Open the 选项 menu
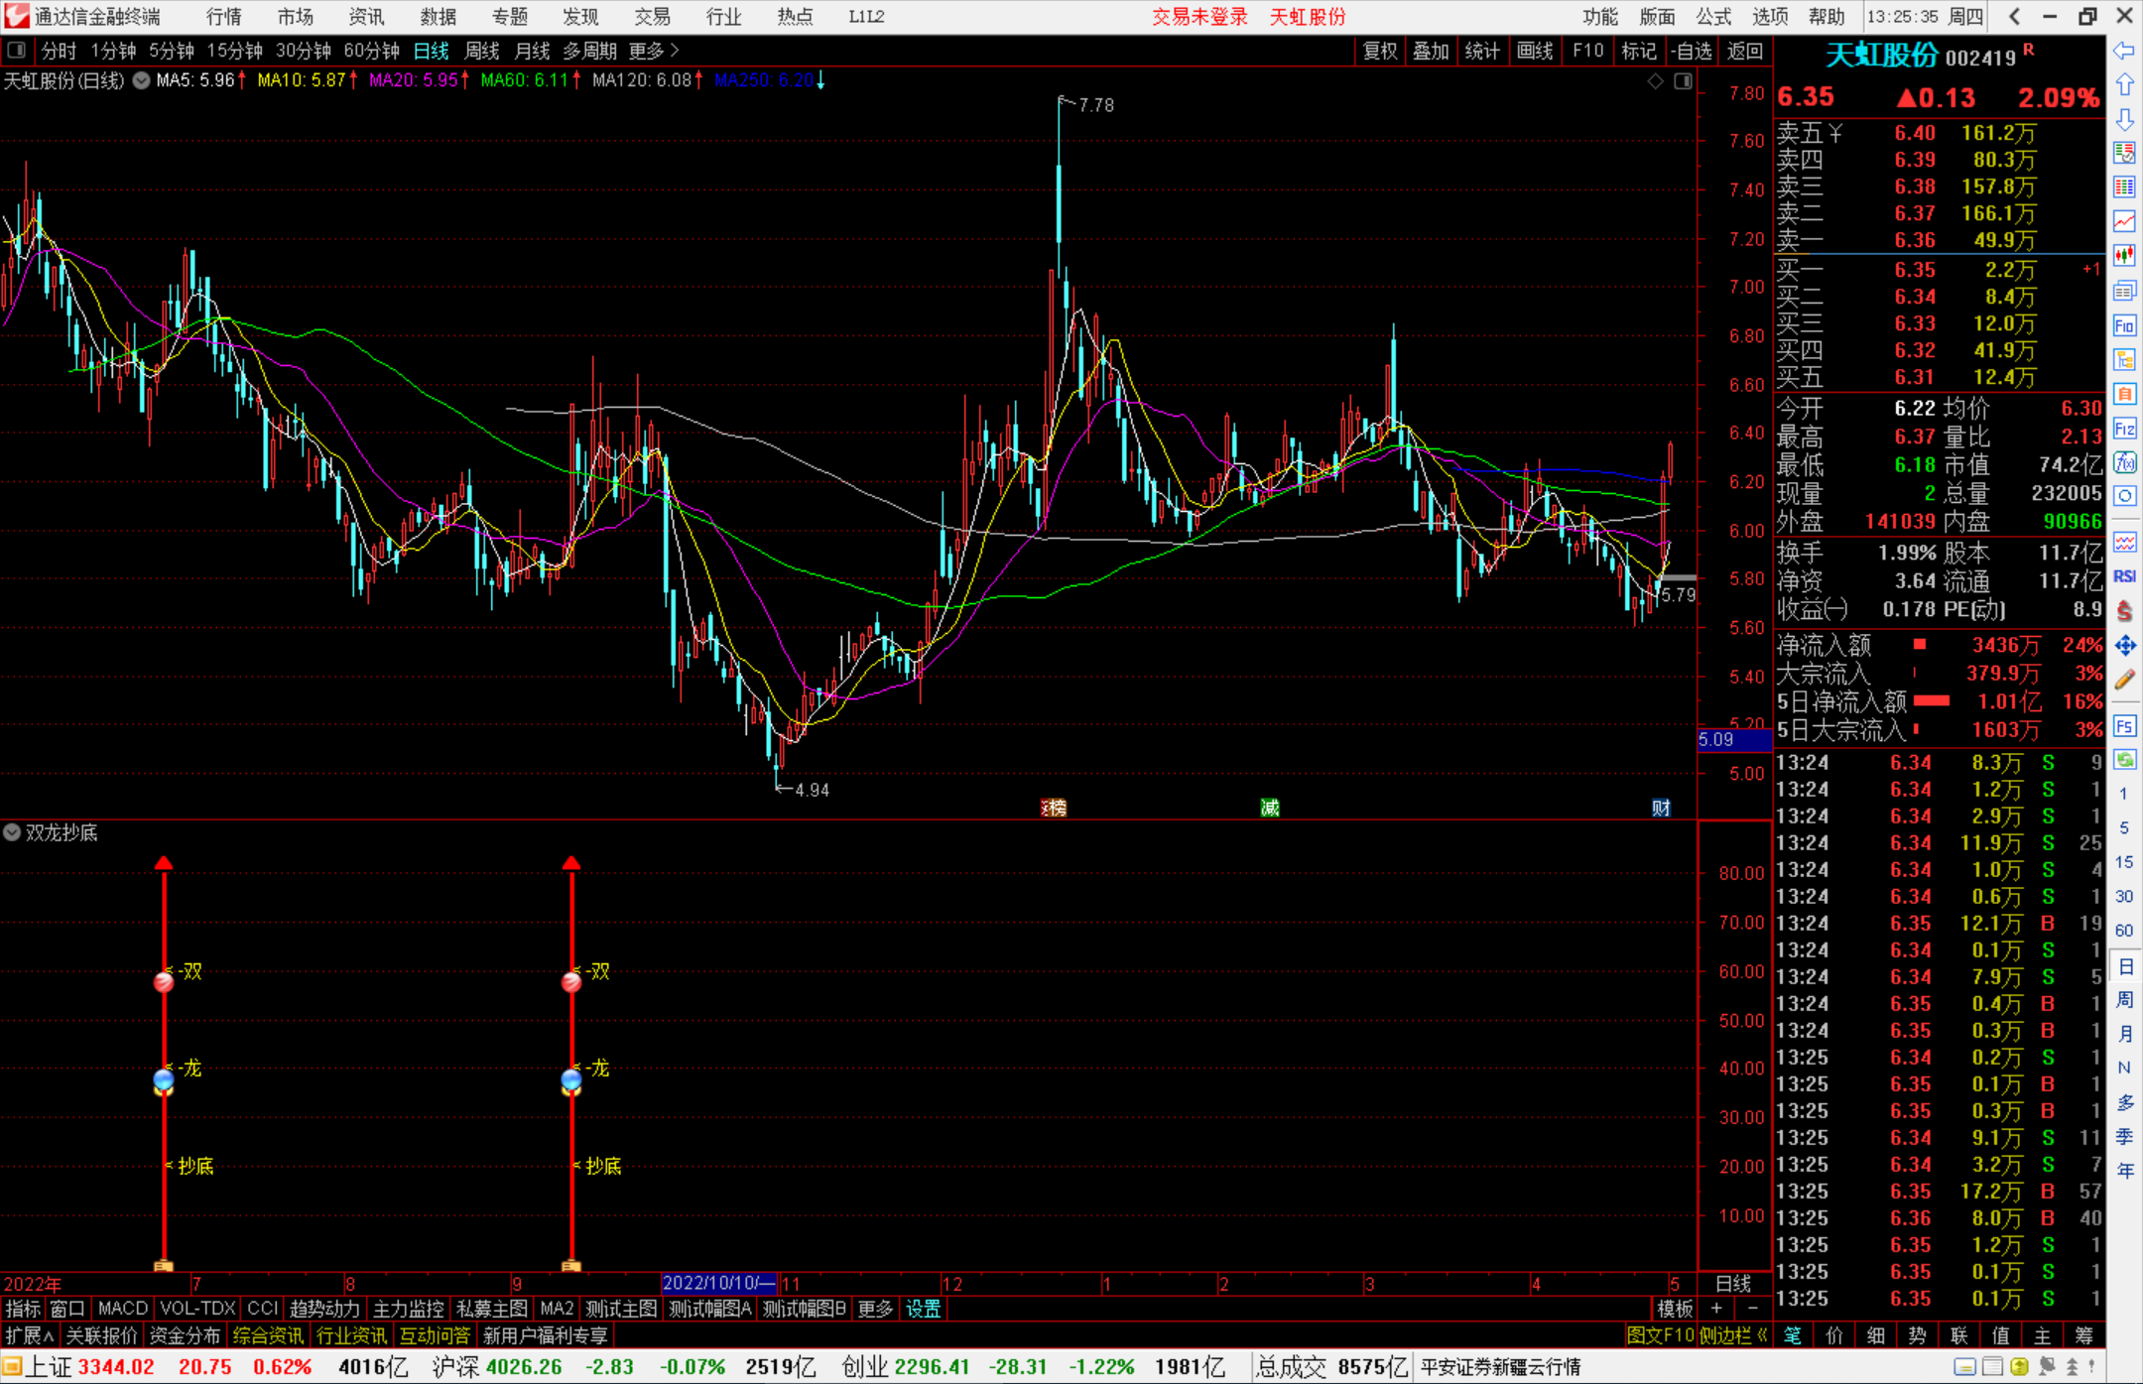2143x1384 pixels. pyautogui.click(x=1770, y=17)
